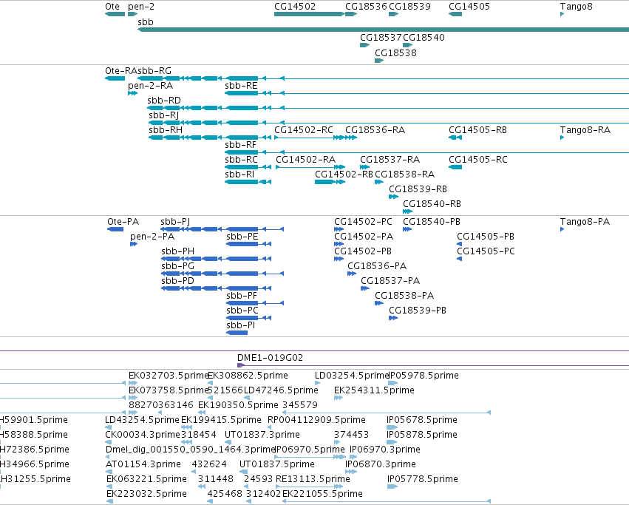The height and width of the screenshot is (505, 629).
Task: Click the LD47246.5prime EST label
Action: pos(281,390)
